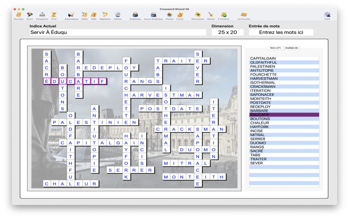Viewport: 349px width, 218px height.
Task: Click the Aucun Graphique icon
Action: click(x=154, y=15)
